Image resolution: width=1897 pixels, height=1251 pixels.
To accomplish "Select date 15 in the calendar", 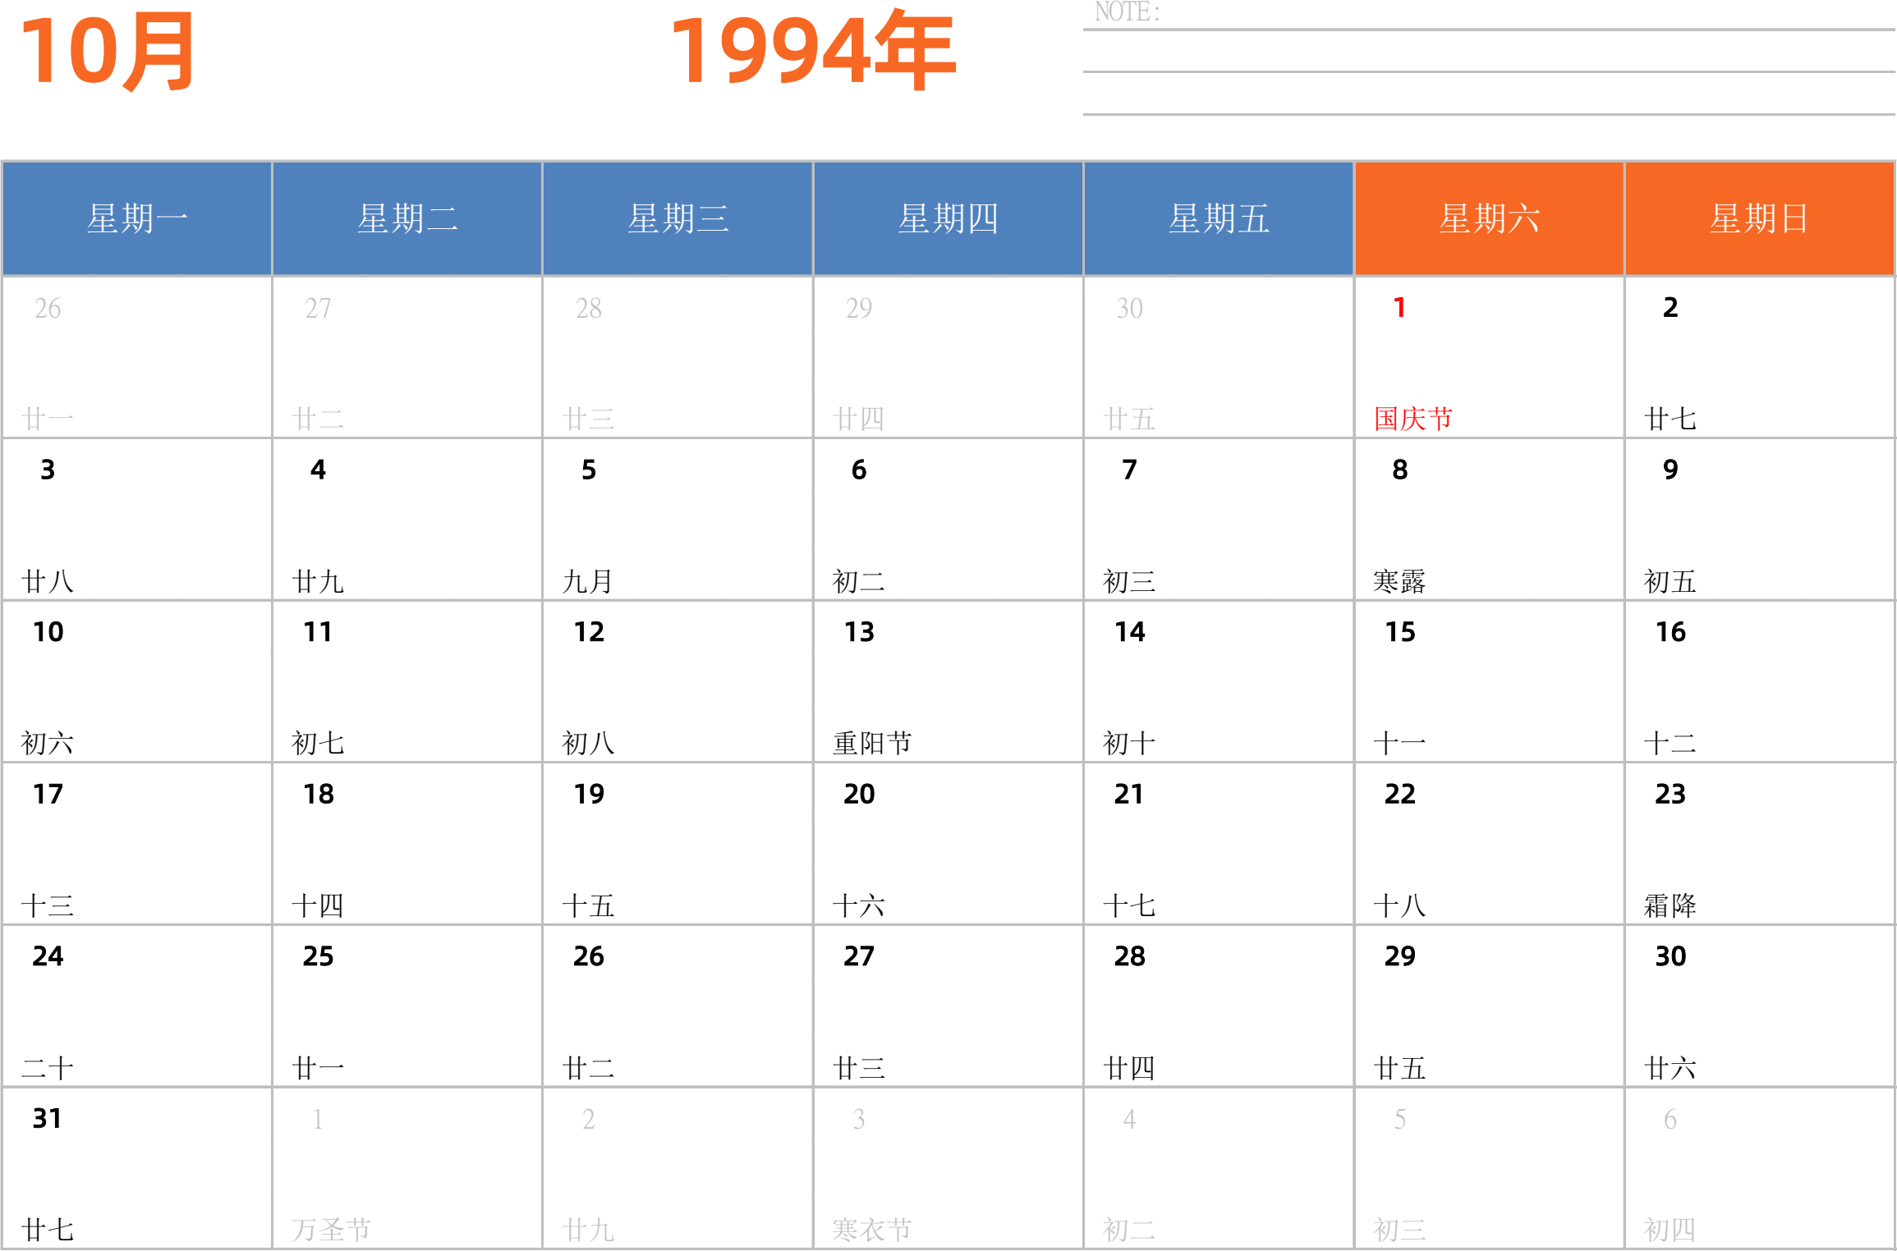I will point(1399,632).
